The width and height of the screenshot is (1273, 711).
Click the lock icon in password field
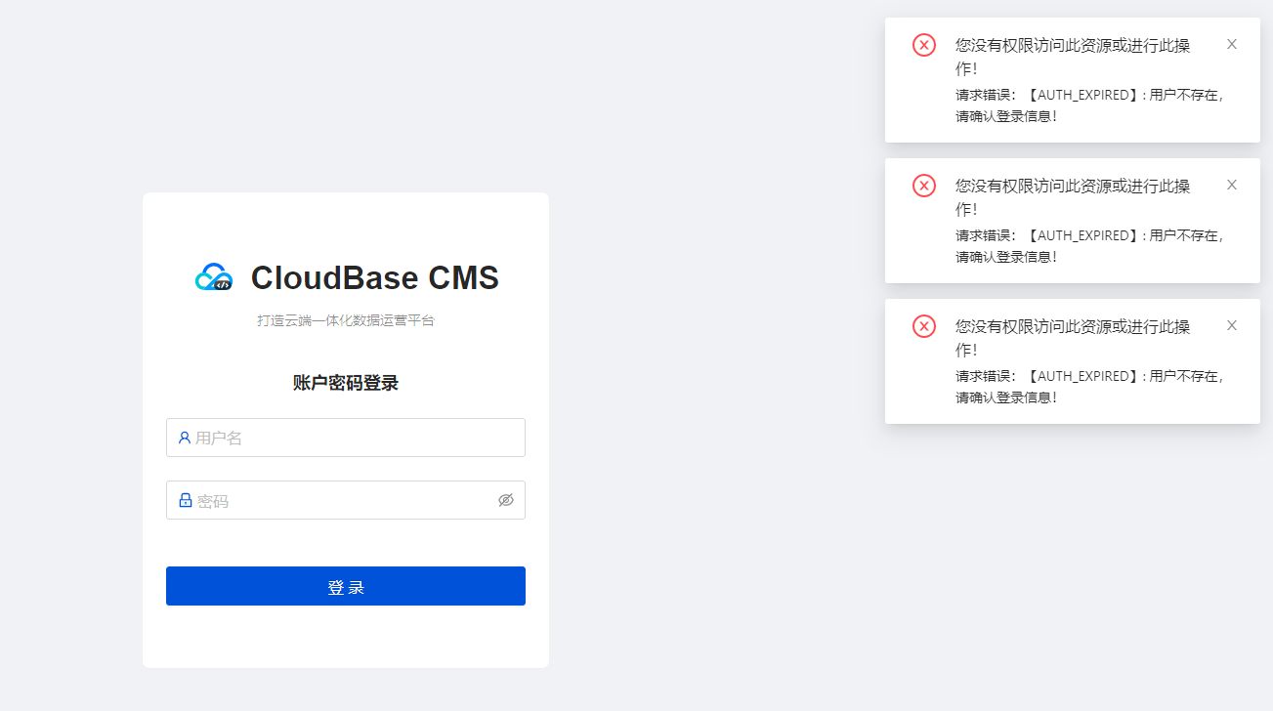point(186,500)
